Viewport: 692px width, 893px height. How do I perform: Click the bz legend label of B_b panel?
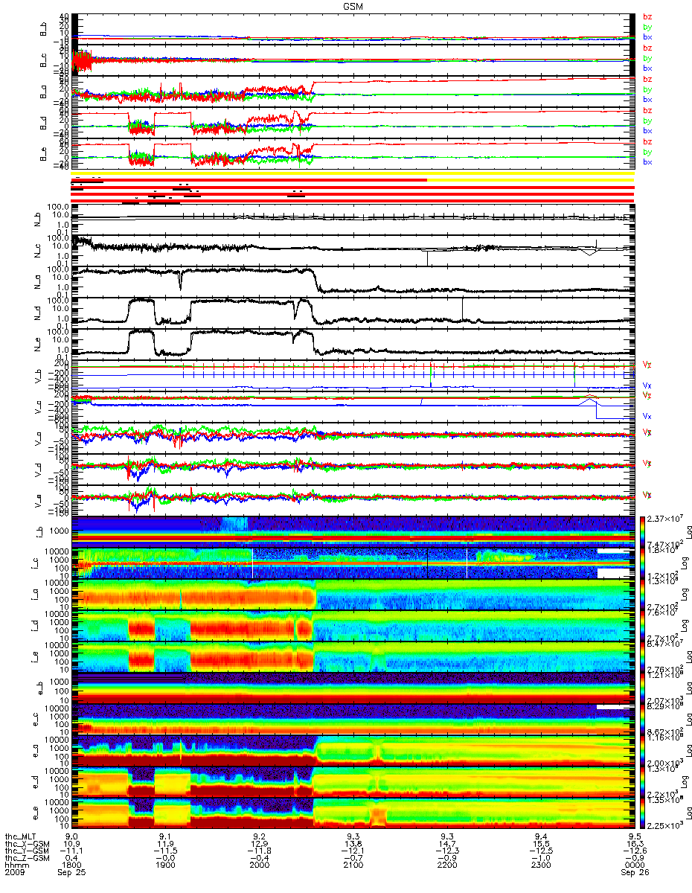point(647,17)
